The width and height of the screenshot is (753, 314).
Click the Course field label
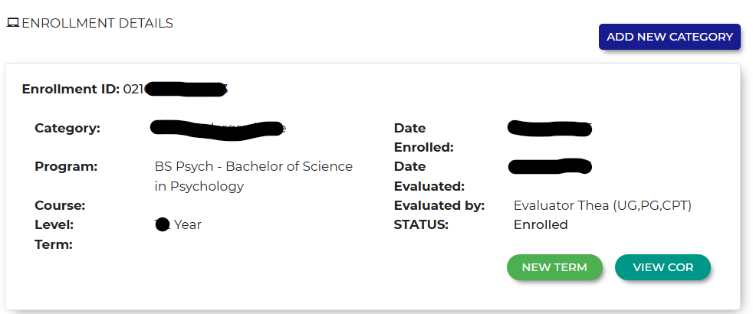click(x=60, y=205)
